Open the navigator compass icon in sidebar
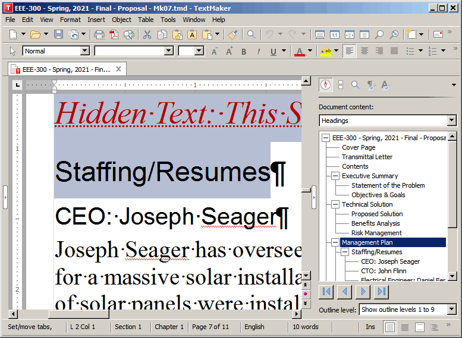Screen dimensions: 462x338 tap(325, 85)
